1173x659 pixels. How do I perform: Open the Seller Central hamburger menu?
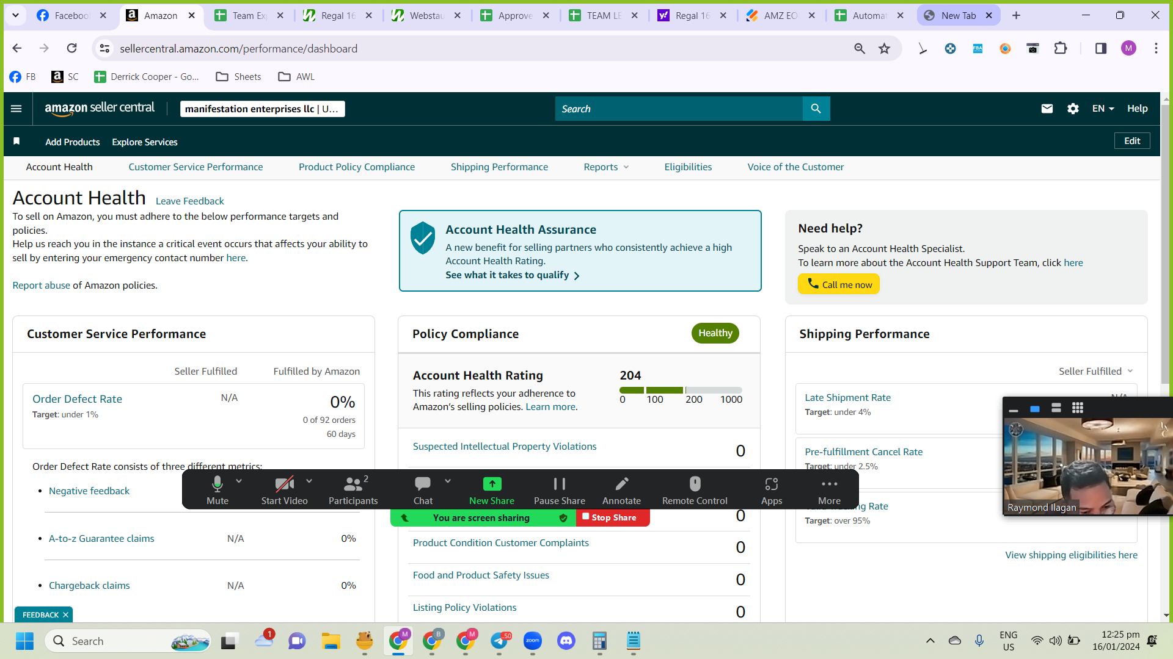click(x=16, y=109)
